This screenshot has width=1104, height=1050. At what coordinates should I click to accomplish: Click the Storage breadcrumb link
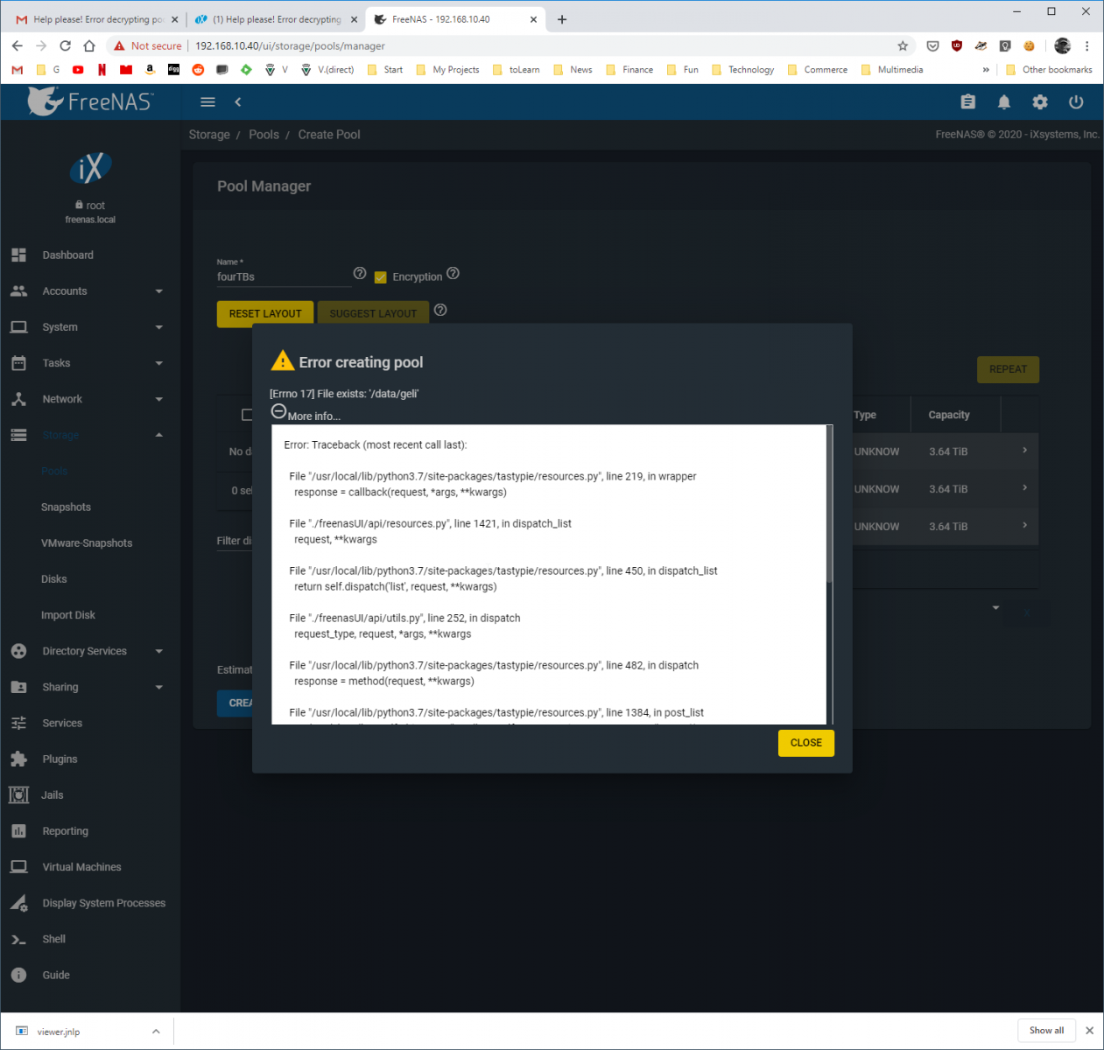click(x=209, y=134)
